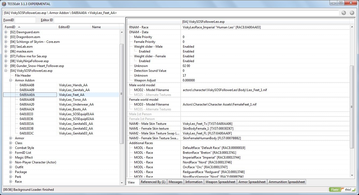This screenshot has height=195, width=359.
Task: Select the [09] Gunder_Snow-Heart_Follower.esp plugin
Action: (37, 66)
